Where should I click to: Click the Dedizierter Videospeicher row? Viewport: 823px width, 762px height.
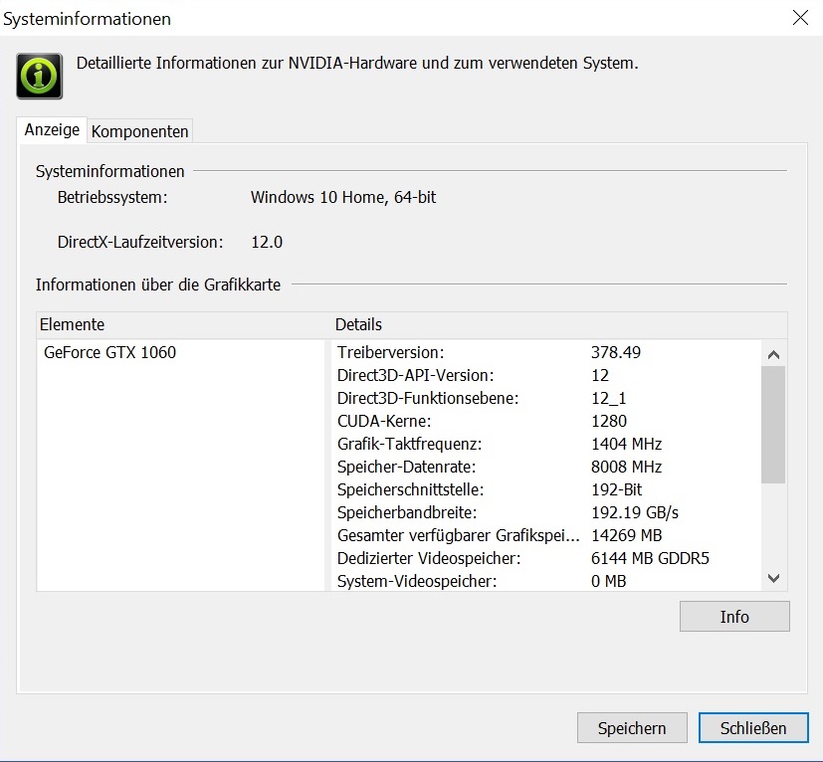click(x=428, y=558)
